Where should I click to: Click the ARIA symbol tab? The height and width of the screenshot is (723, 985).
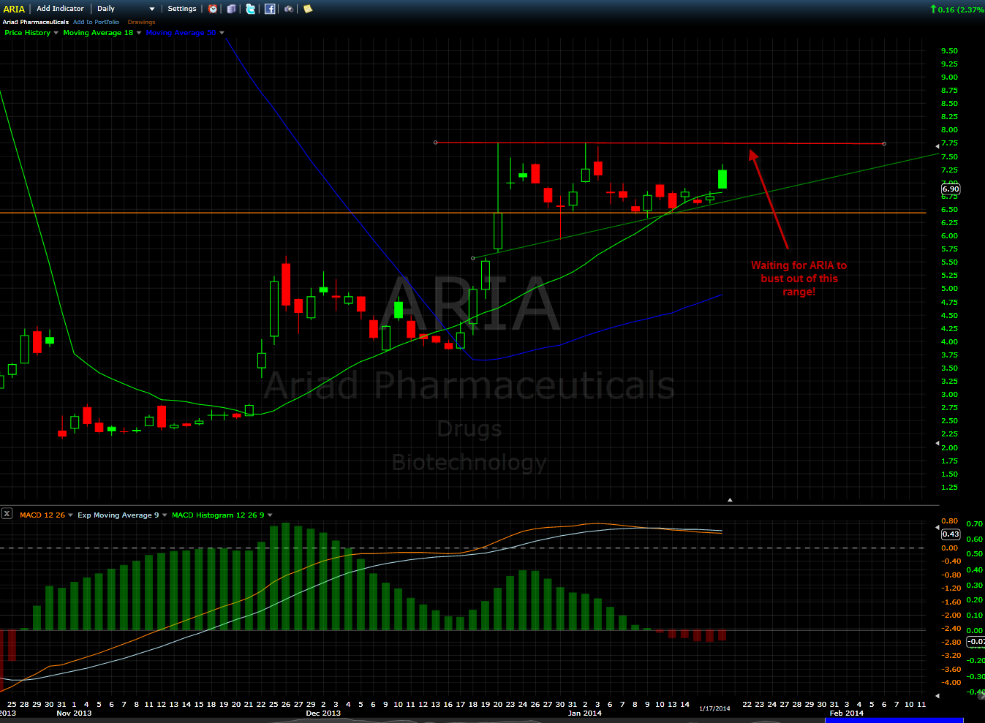[13, 8]
